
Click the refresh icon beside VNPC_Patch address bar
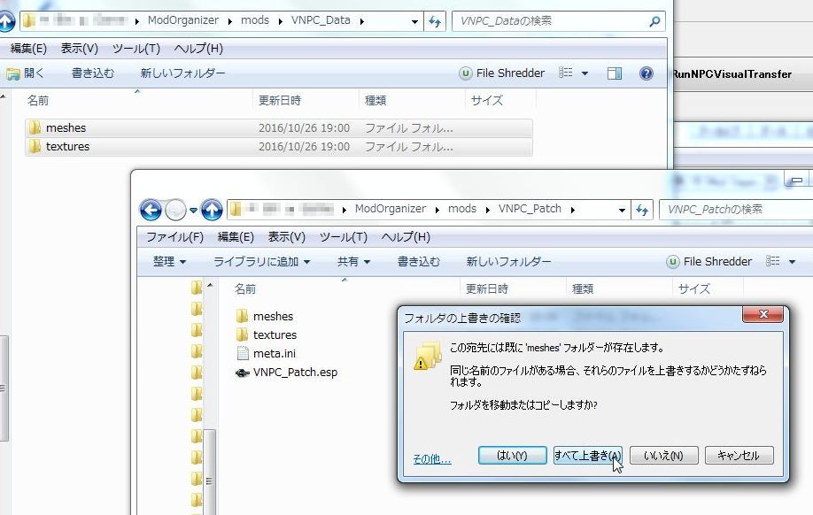[643, 210]
